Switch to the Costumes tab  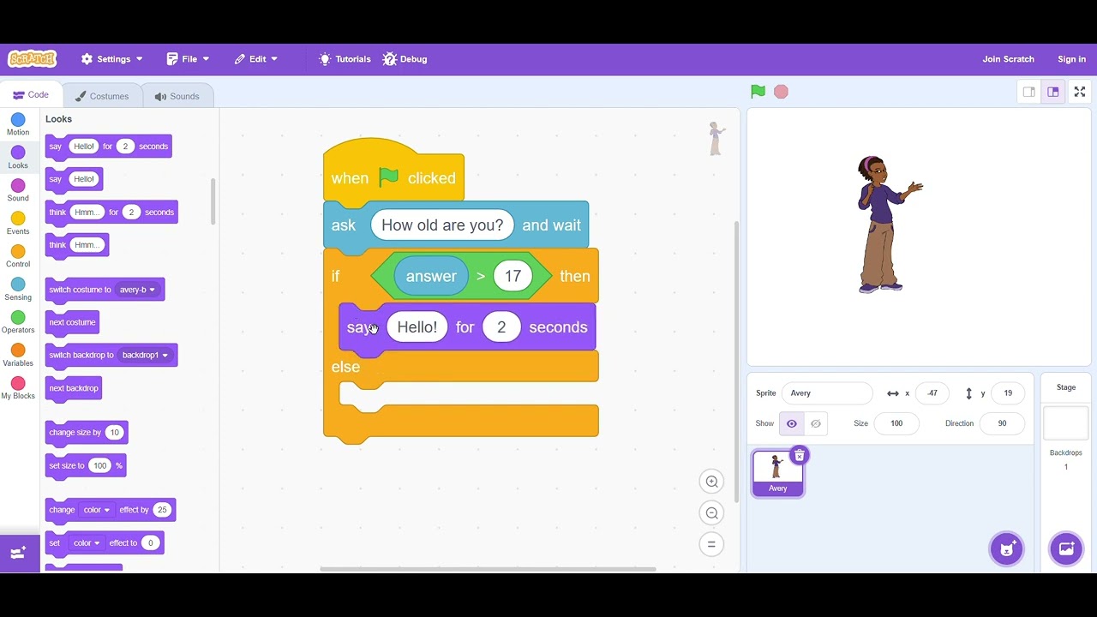[102, 96]
